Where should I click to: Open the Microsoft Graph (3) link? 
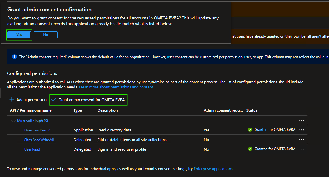click(x=32, y=121)
